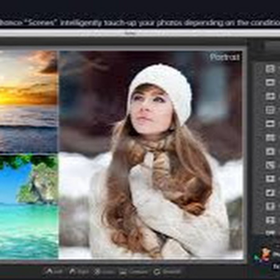This screenshot has width=280, height=280.
Task: Open the tropical beach thumbnail
Action: click(x=29, y=207)
